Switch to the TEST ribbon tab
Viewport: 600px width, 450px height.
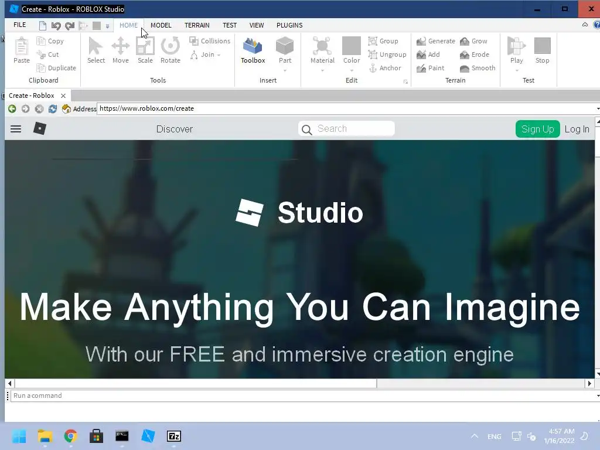click(230, 25)
